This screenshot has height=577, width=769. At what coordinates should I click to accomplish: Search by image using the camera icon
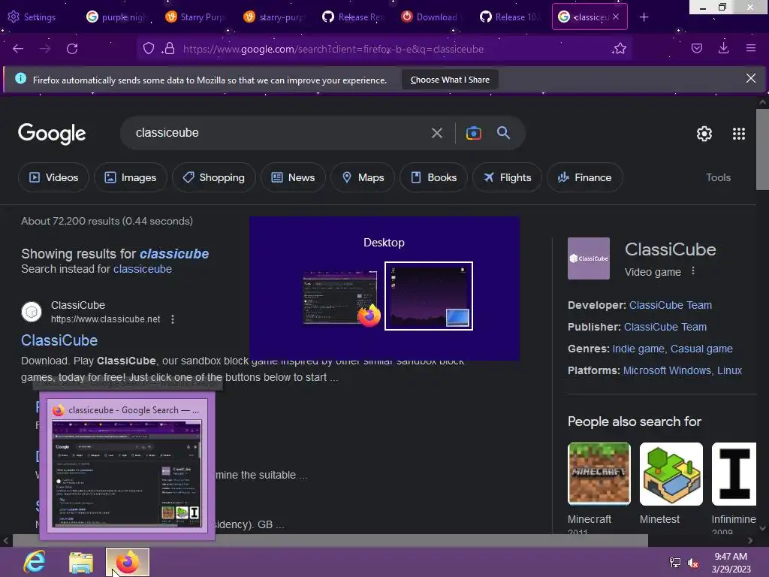474,133
